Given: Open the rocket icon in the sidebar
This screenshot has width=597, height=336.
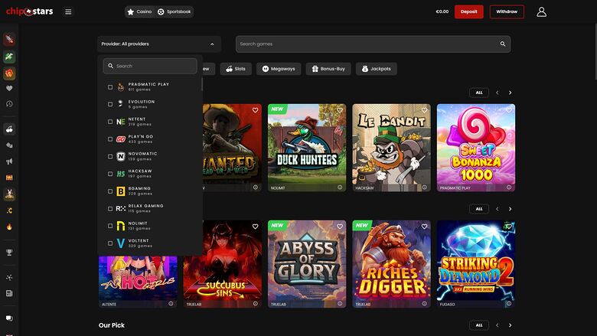Looking at the screenshot, I should [x=9, y=39].
